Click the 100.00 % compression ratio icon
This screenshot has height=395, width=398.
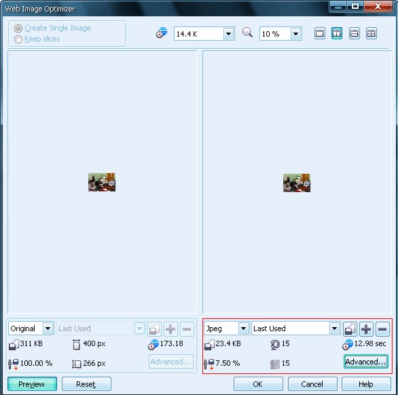13,364
